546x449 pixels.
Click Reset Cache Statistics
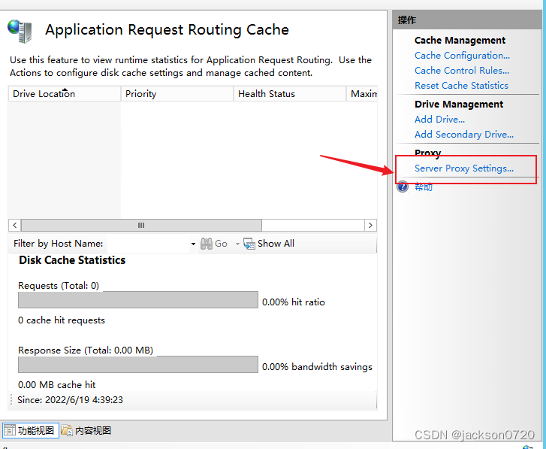(x=461, y=86)
